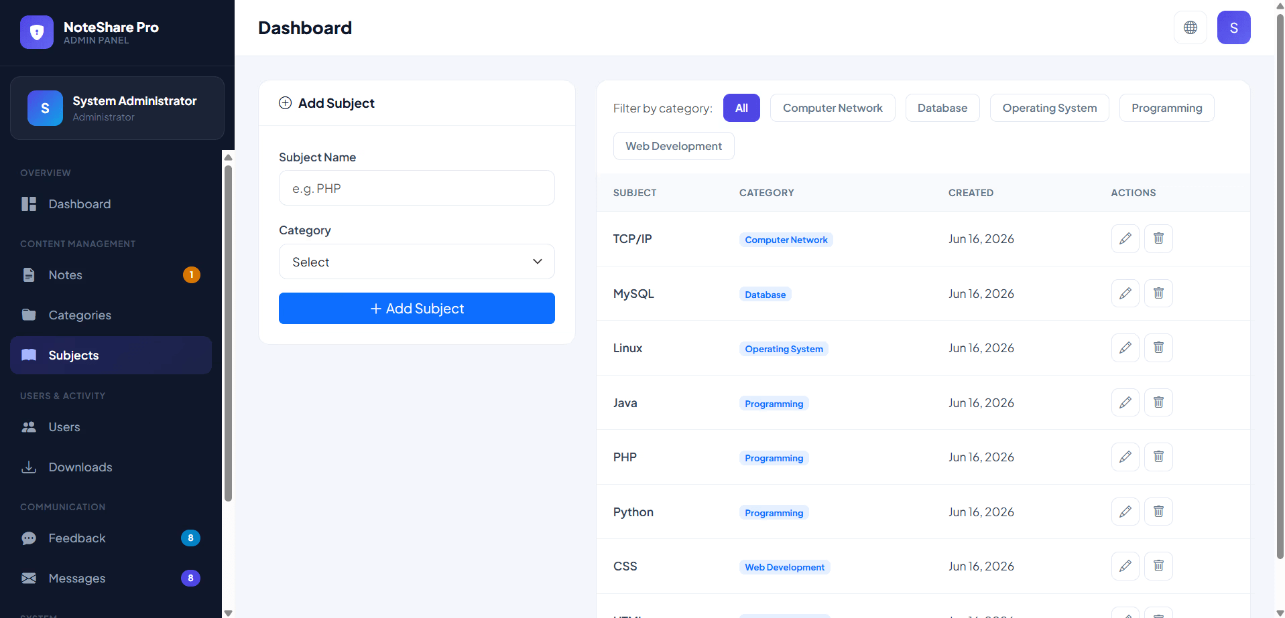Delete the PHP subject
Image resolution: width=1285 pixels, height=618 pixels.
(x=1158, y=457)
